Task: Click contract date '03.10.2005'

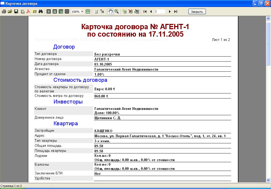Action: click(x=103, y=64)
